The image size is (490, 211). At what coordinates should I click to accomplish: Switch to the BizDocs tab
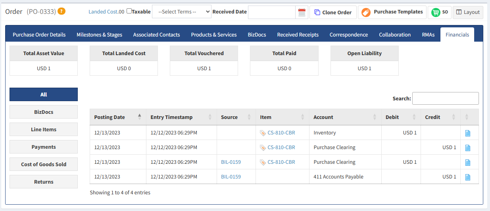tap(257, 35)
